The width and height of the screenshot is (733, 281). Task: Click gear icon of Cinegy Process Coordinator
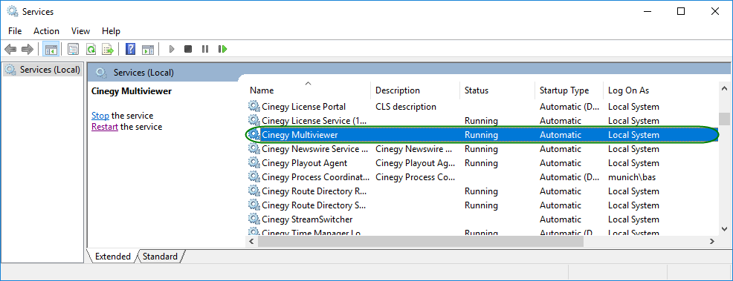pos(254,176)
